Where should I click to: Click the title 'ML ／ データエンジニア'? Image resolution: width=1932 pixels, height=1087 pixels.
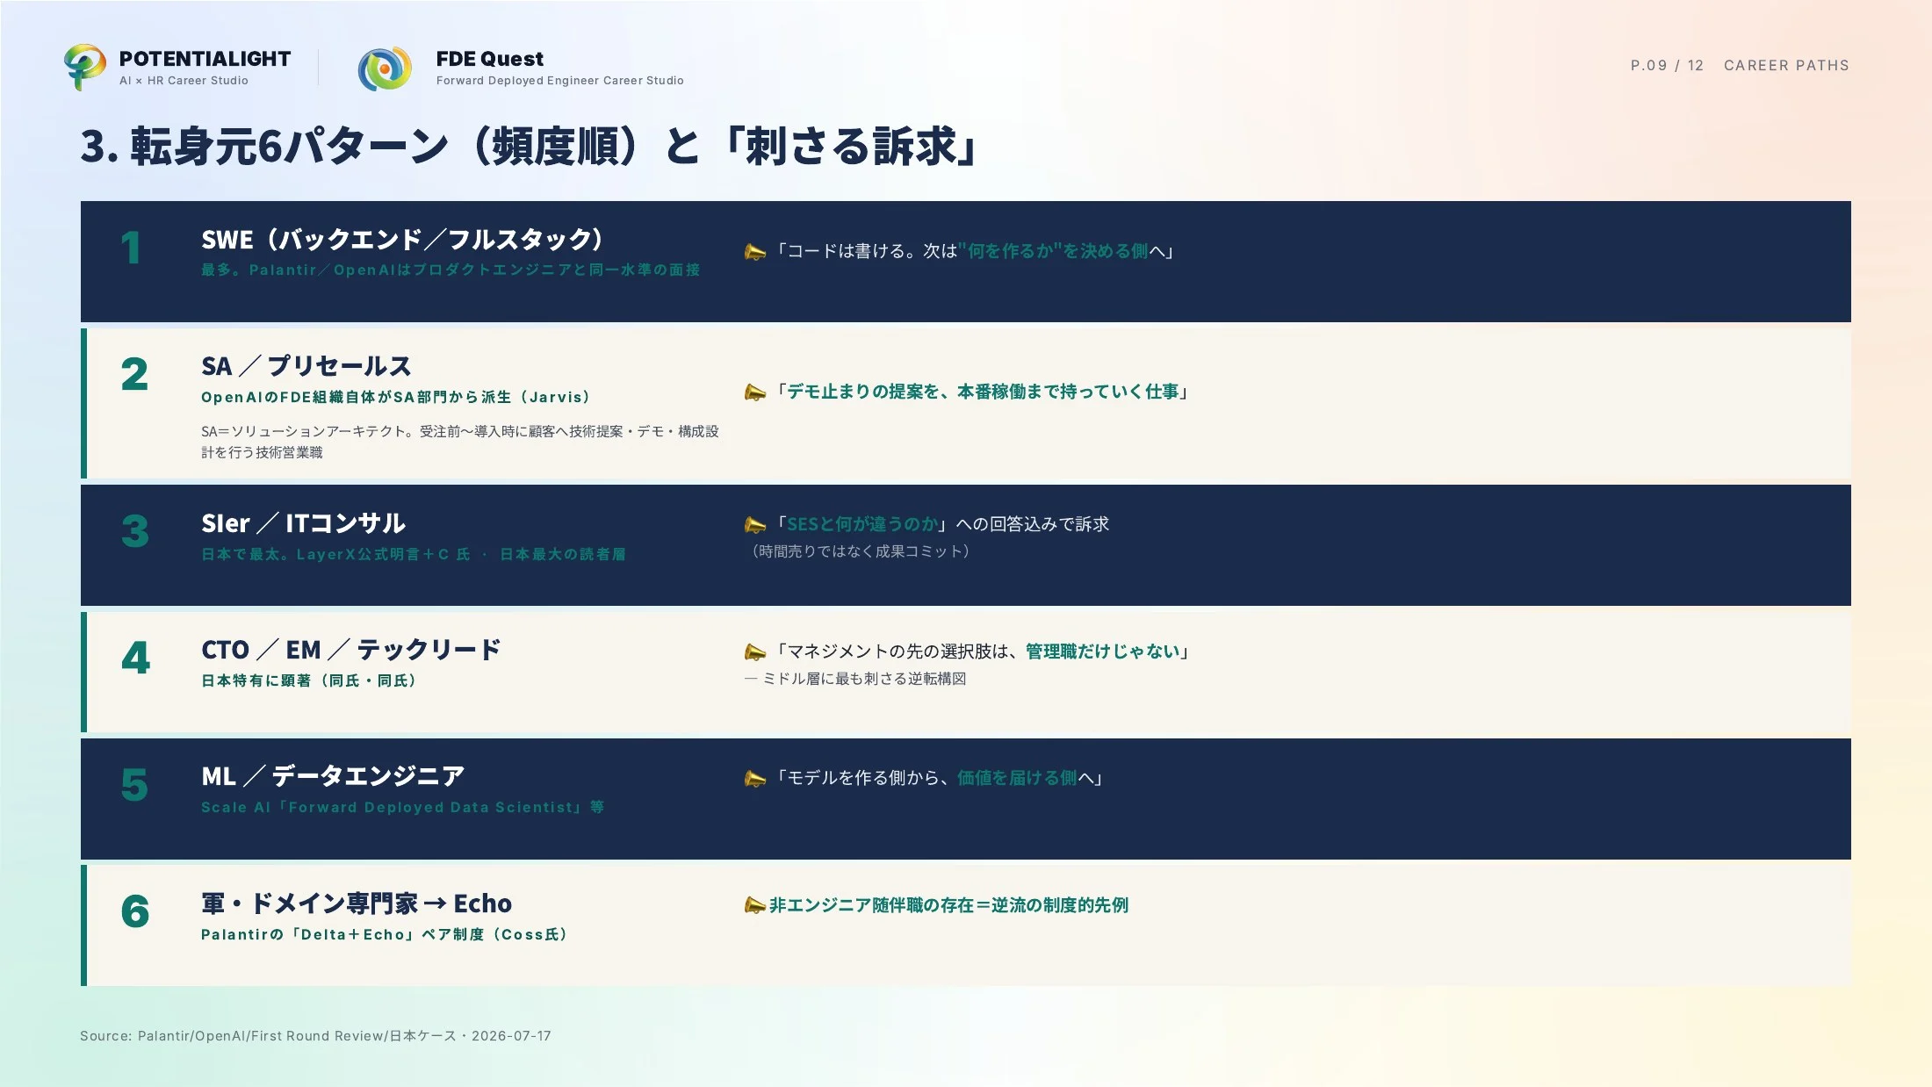click(333, 776)
